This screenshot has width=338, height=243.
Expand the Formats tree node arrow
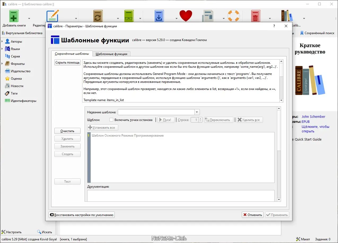click(2, 64)
